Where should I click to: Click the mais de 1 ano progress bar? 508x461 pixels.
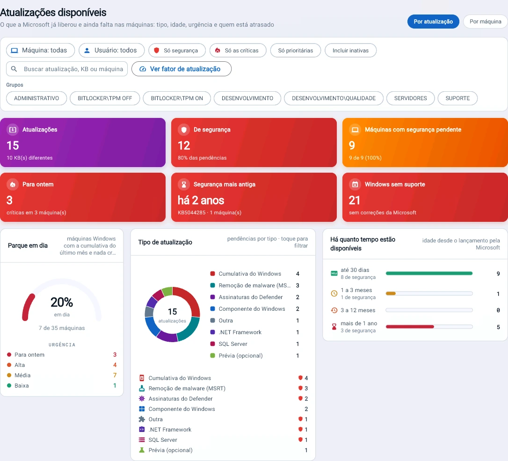click(x=429, y=327)
